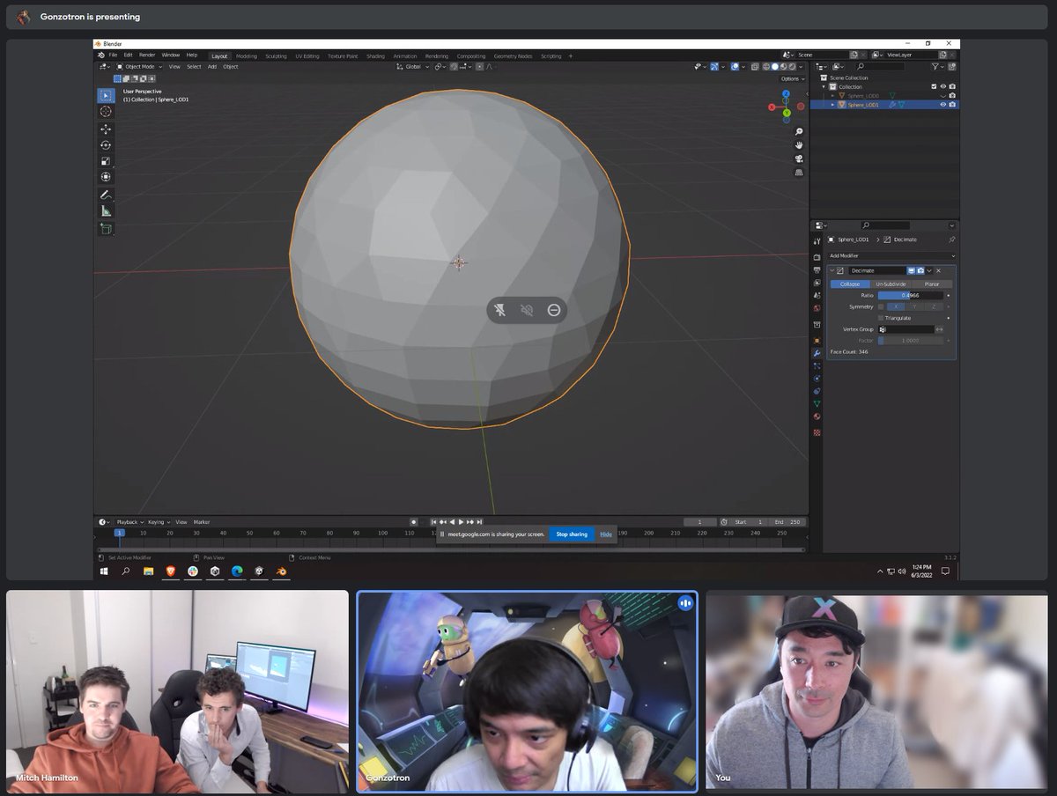This screenshot has height=796, width=1057.
Task: Open the Render properties tab
Action: 817,257
